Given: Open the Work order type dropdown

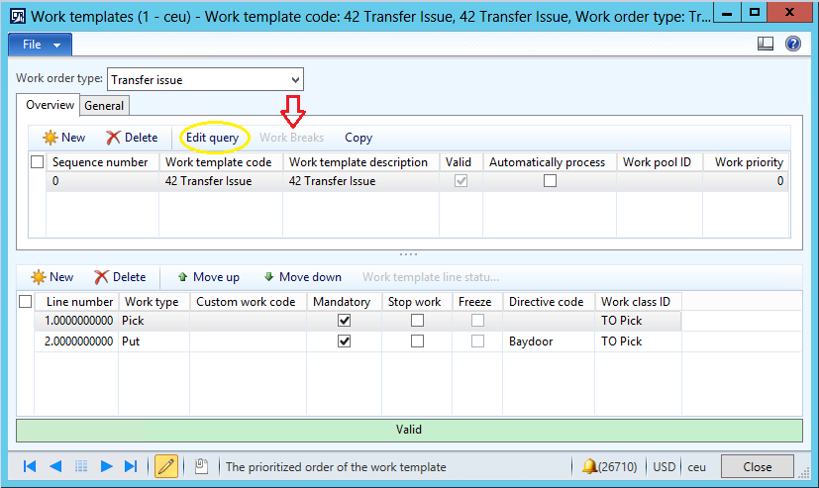Looking at the screenshot, I should tap(295, 80).
